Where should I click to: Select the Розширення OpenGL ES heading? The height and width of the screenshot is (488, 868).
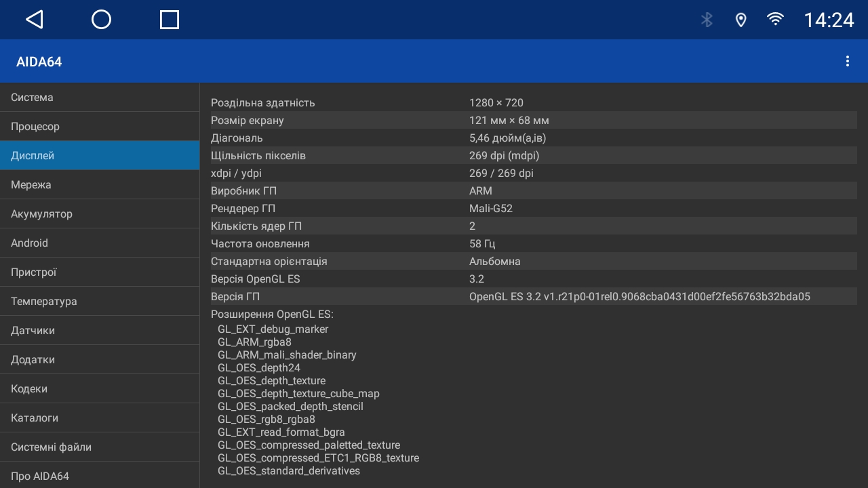(x=272, y=314)
